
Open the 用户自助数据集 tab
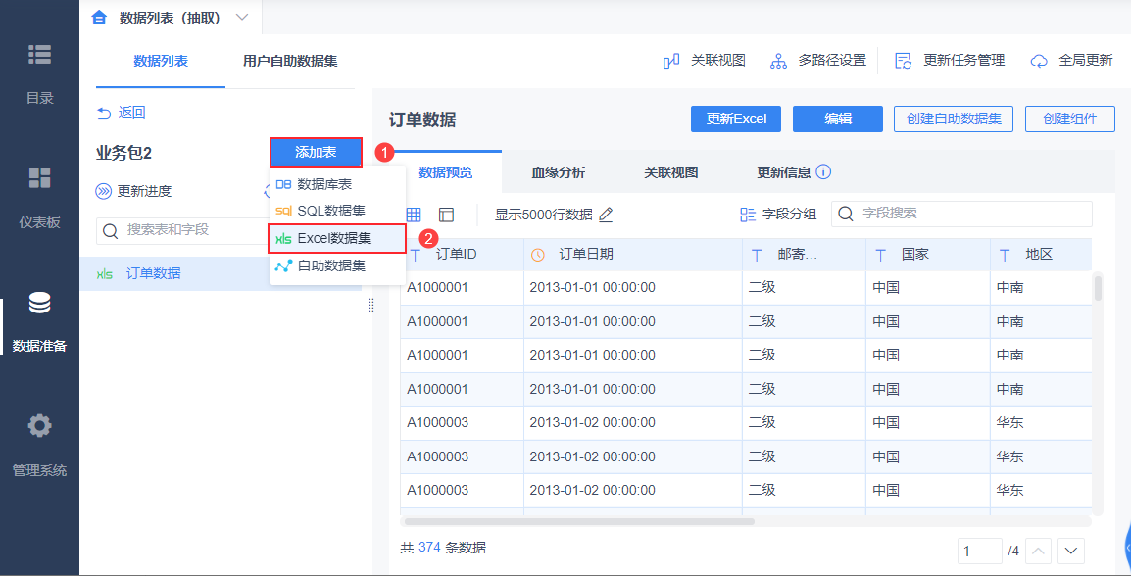pos(291,62)
